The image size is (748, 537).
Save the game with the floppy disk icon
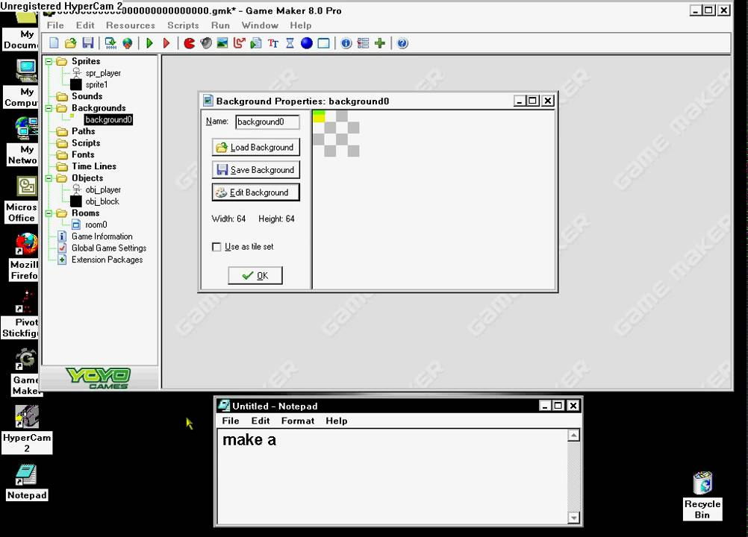point(88,43)
